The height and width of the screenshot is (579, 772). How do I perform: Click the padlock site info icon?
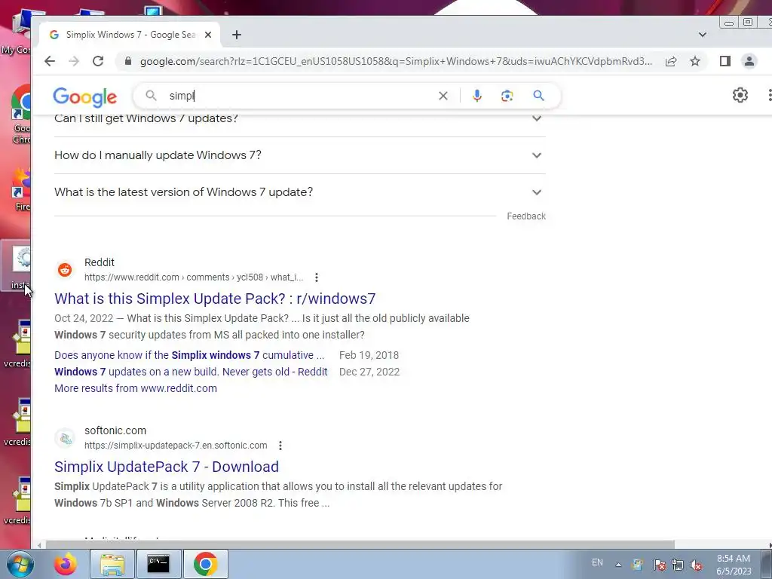click(x=128, y=61)
